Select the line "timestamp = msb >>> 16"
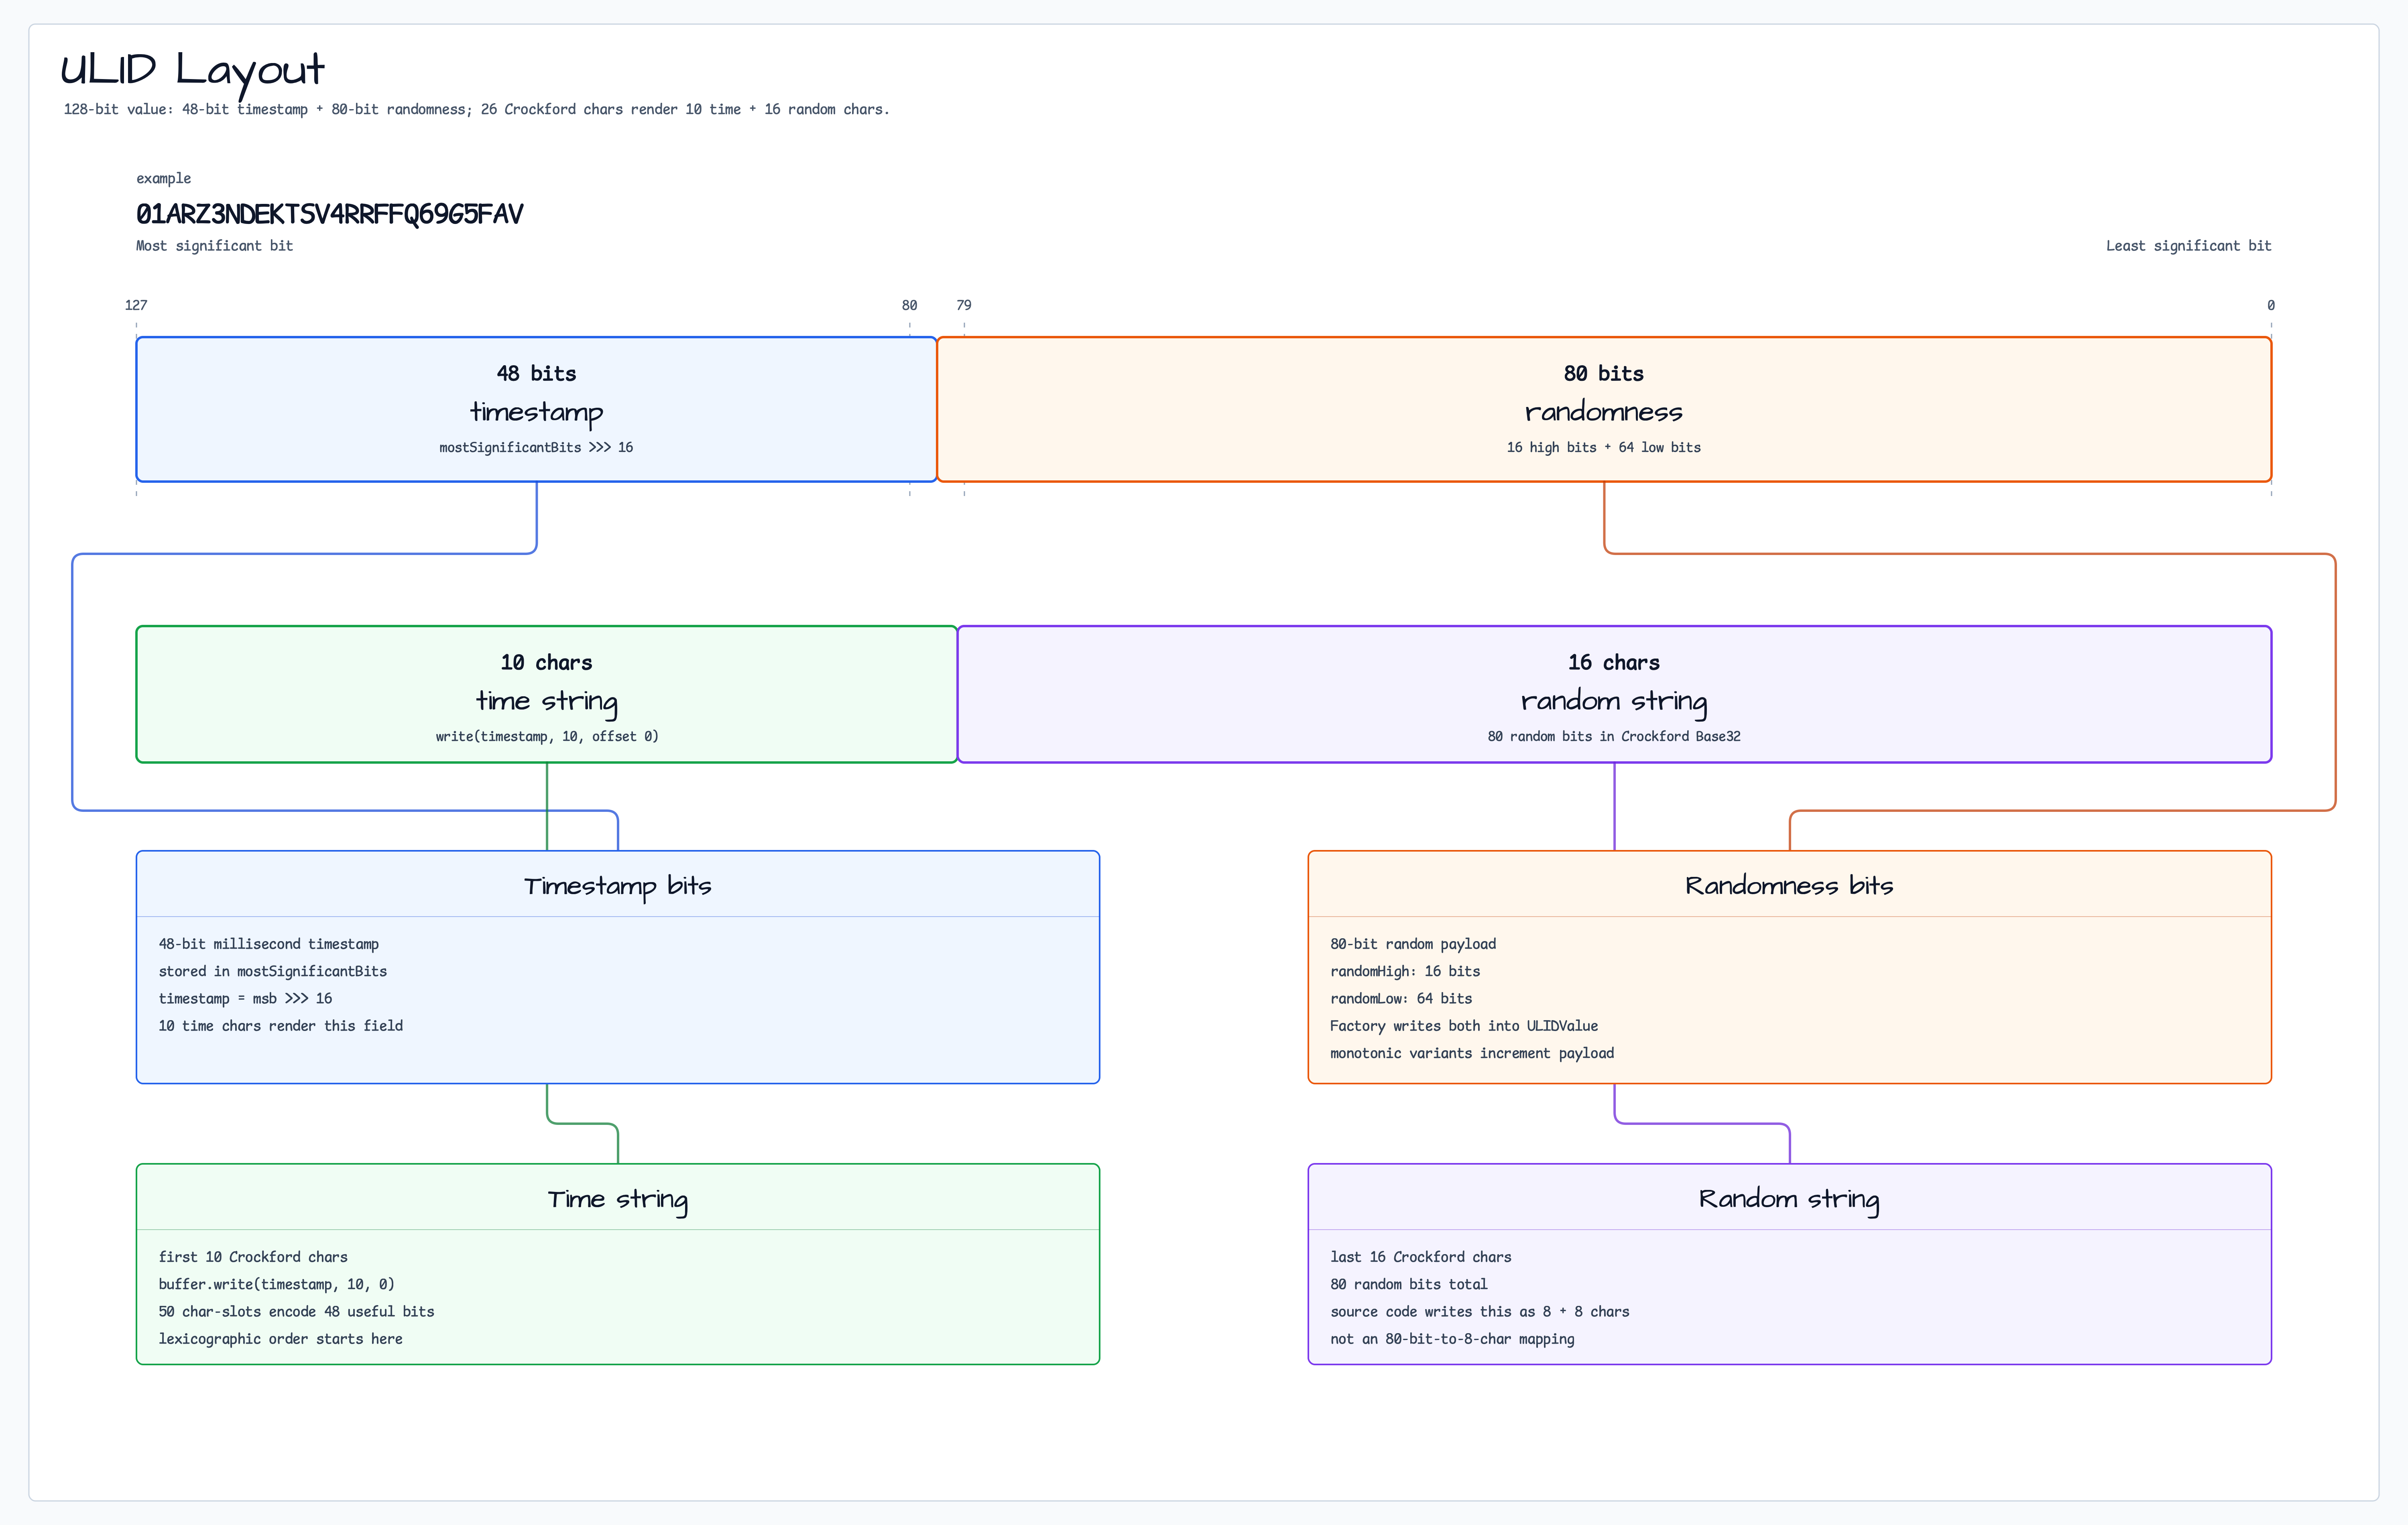This screenshot has width=2408, height=1525. pyautogui.click(x=245, y=998)
